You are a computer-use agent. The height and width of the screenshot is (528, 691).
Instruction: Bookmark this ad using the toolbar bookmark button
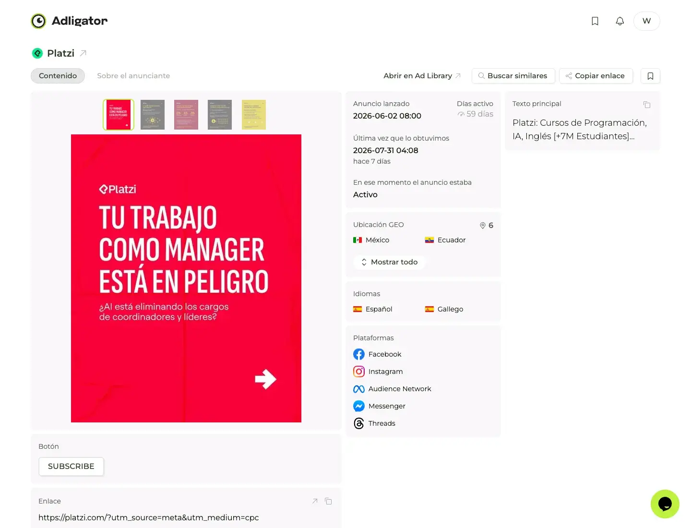(651, 76)
